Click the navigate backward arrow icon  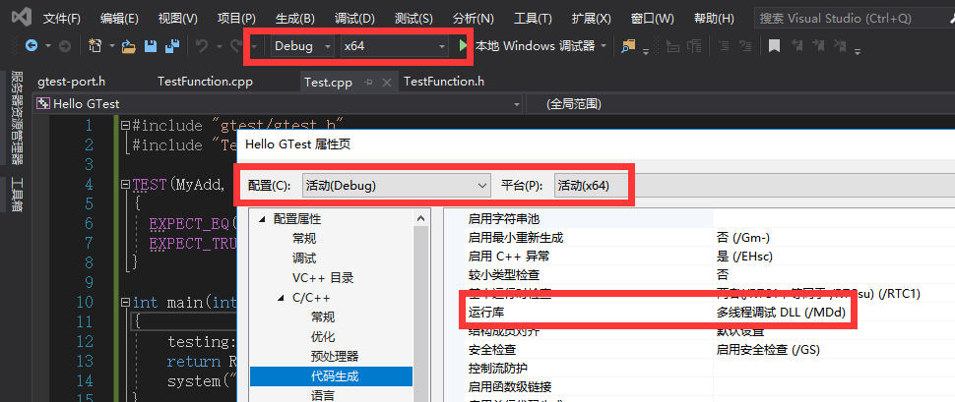click(x=31, y=45)
